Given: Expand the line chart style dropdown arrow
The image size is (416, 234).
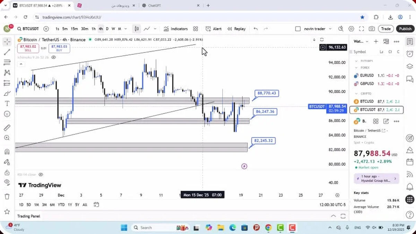Looking at the screenshot, I should coord(155,29).
